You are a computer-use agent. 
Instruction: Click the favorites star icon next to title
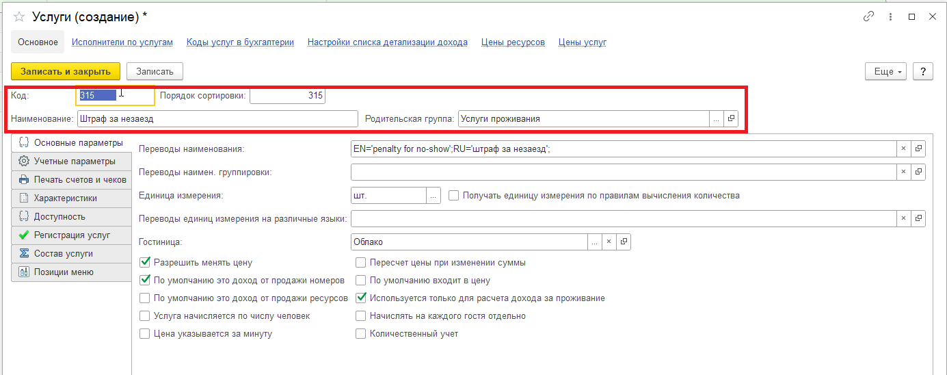pyautogui.click(x=19, y=16)
